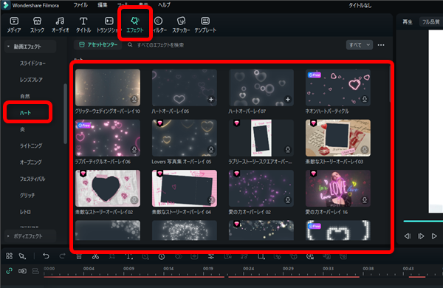Image resolution: width=443 pixels, height=288 pixels.
Task: Download ラブパーティクルオーバーレイ06 effect
Action: point(134,149)
